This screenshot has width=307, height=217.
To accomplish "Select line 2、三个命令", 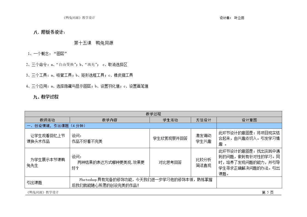I will click(77, 64).
